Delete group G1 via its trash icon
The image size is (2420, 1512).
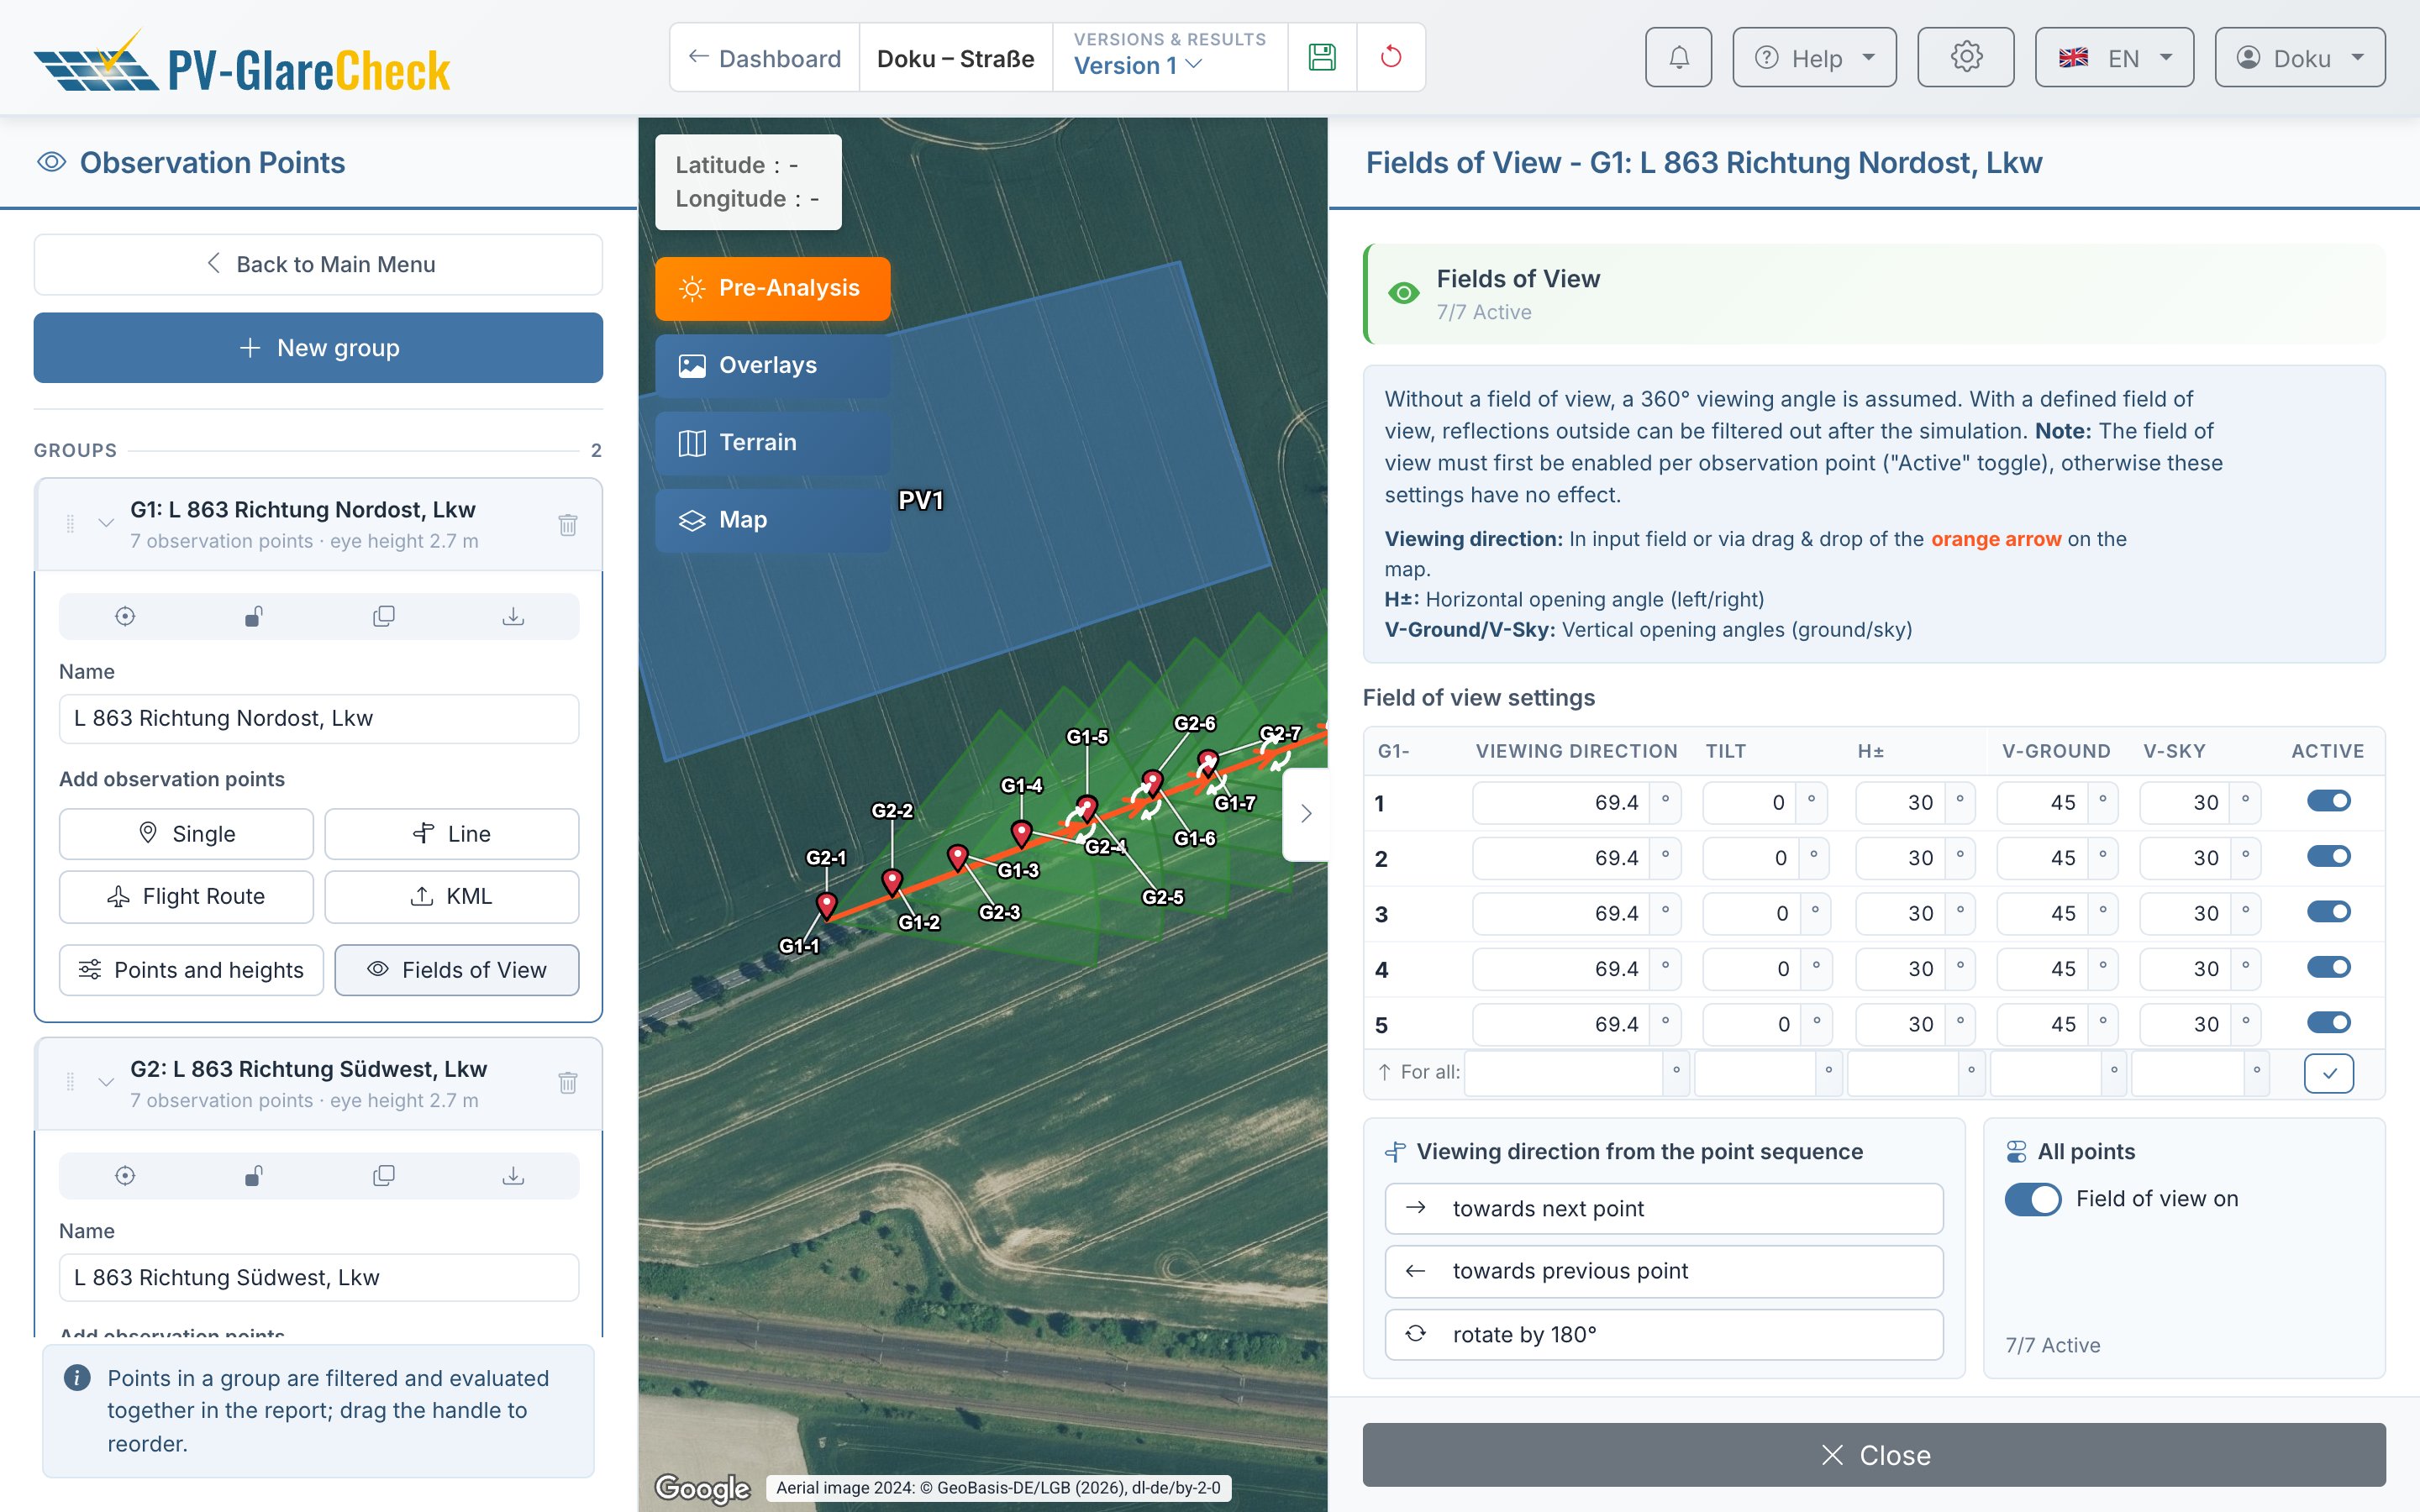[x=568, y=524]
